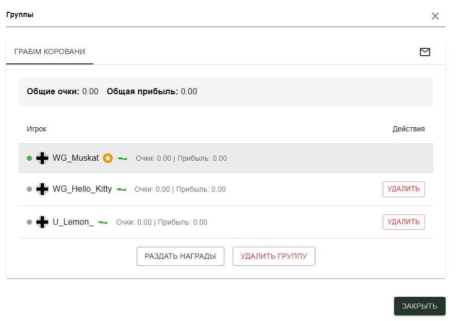457x321 pixels.
Task: Remove U_Lemon_ with the УДАЛИТЬ button
Action: (403, 222)
